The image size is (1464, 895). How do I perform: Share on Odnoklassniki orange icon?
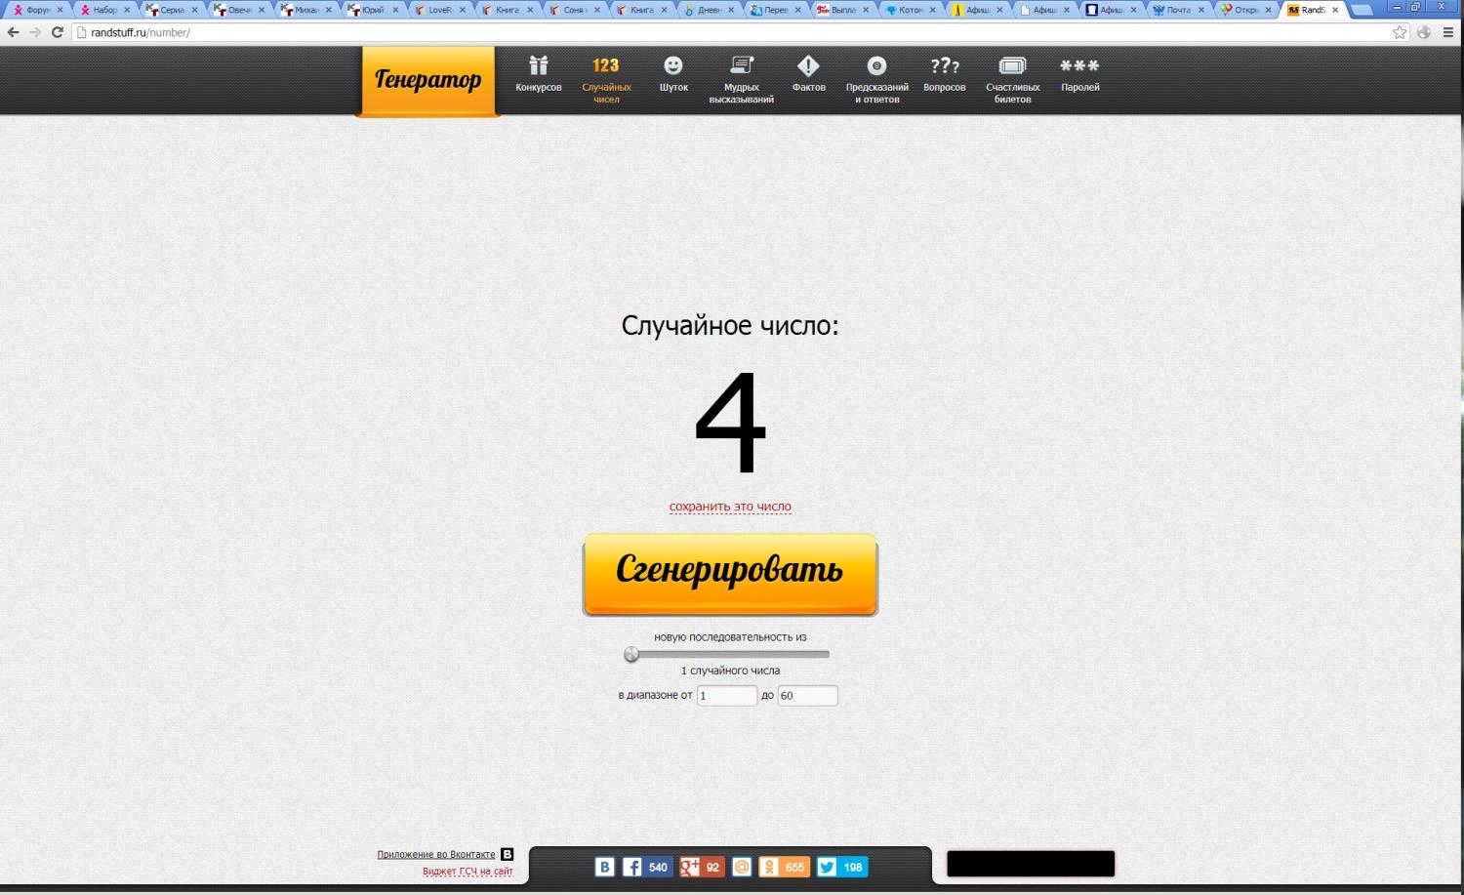pos(769,867)
